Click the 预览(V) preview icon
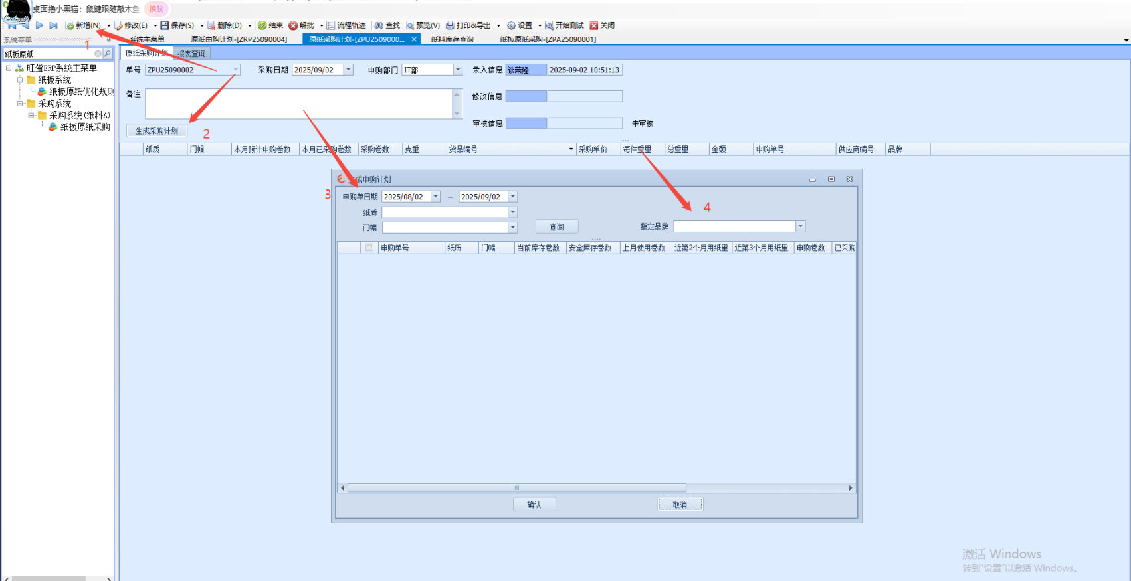The height and width of the screenshot is (581, 1131). click(x=411, y=25)
